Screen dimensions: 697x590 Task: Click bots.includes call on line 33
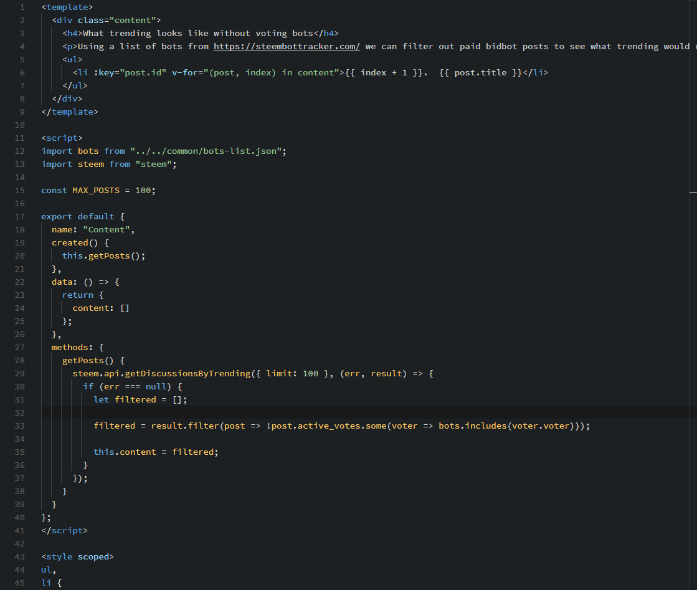(x=473, y=426)
